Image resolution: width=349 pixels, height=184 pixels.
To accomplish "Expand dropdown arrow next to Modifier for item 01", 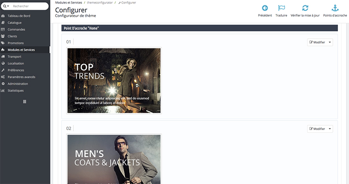I will tap(330, 42).
